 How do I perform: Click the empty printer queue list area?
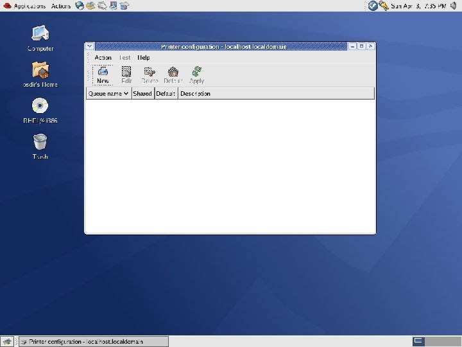click(230, 166)
